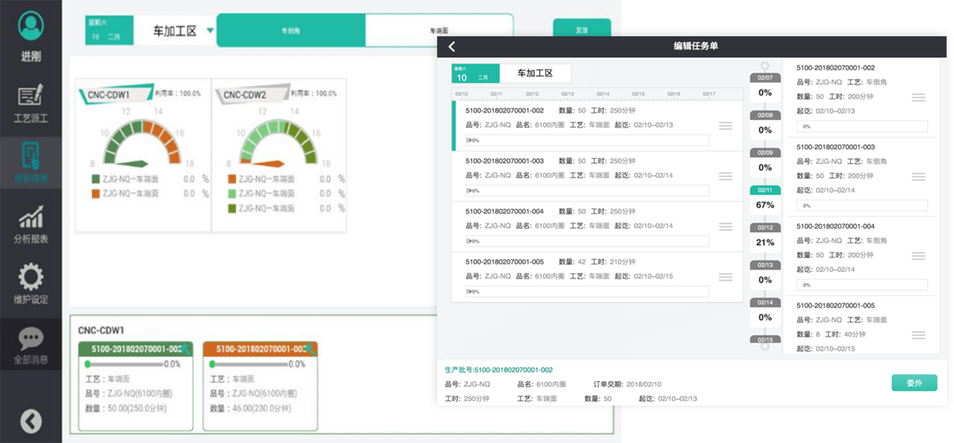This screenshot has height=443, width=954.
Task: Expand the 车加工区 dropdown arrow
Action: 210,31
